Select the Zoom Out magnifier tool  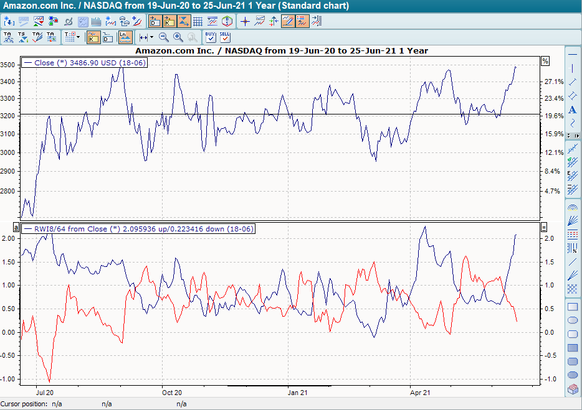[x=163, y=37]
